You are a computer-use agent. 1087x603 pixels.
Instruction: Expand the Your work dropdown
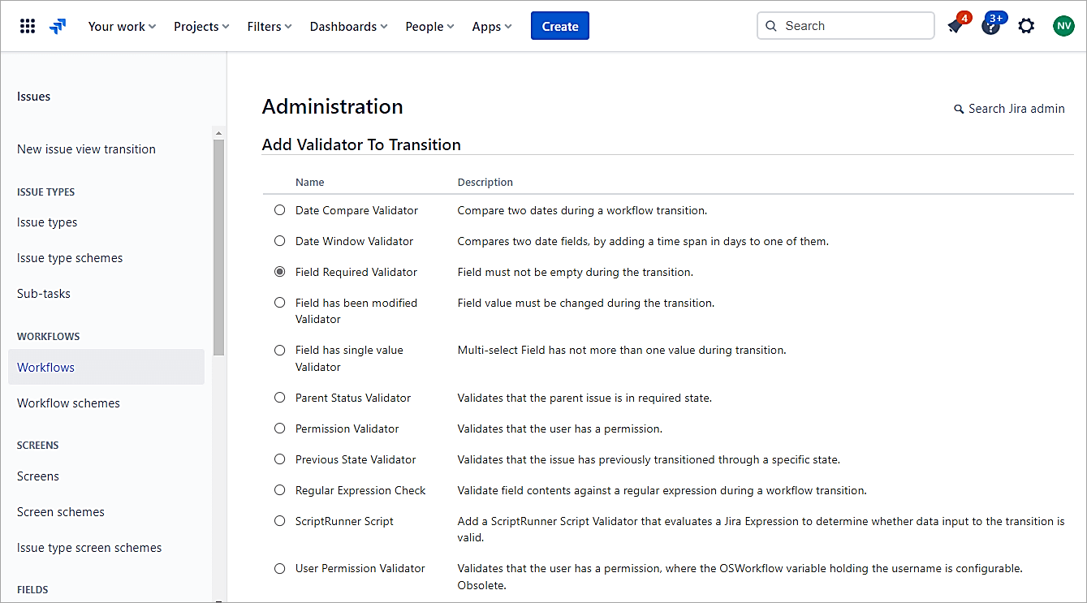pos(122,26)
